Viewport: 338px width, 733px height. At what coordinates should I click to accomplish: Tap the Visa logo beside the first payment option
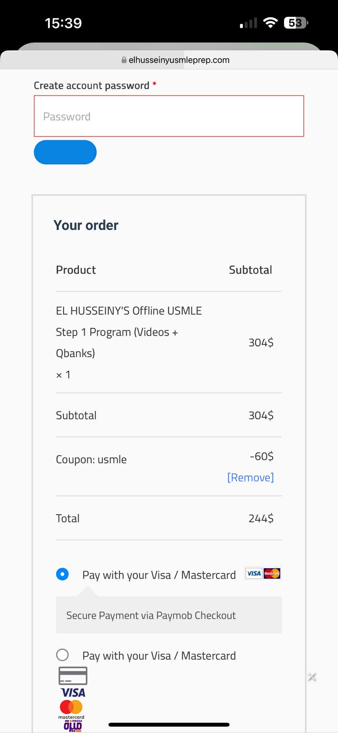point(254,573)
